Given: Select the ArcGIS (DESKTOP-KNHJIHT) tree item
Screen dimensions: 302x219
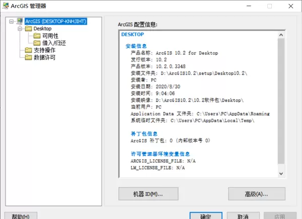Looking at the screenshot, I should click(57, 22).
